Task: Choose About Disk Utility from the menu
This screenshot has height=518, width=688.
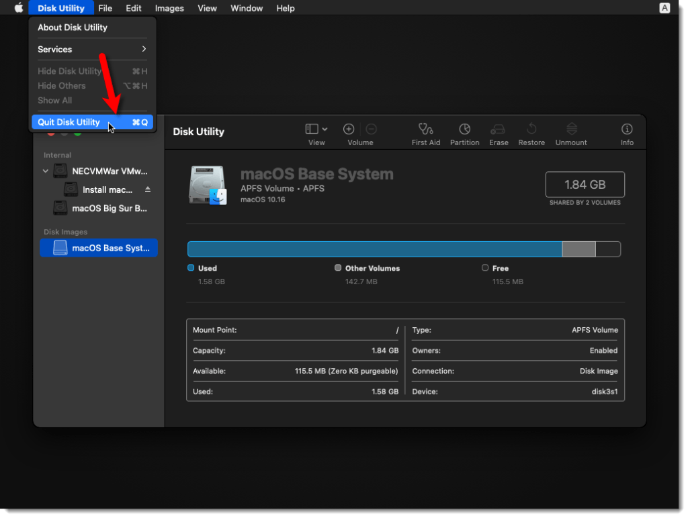Action: (x=92, y=27)
